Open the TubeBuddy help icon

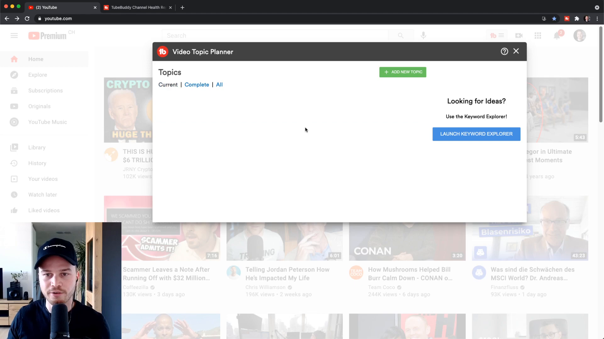click(505, 51)
